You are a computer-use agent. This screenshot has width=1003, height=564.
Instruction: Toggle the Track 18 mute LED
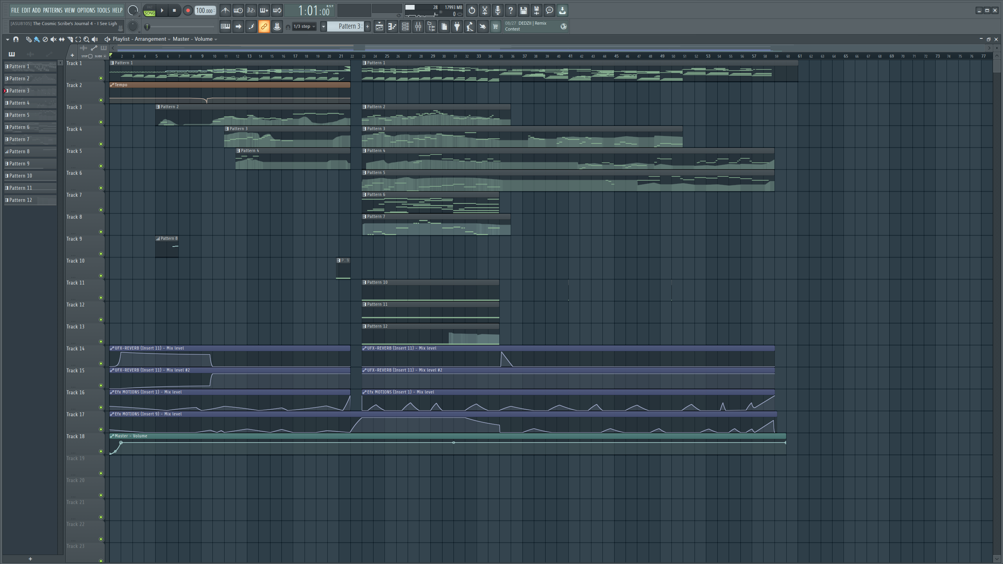coord(101,452)
